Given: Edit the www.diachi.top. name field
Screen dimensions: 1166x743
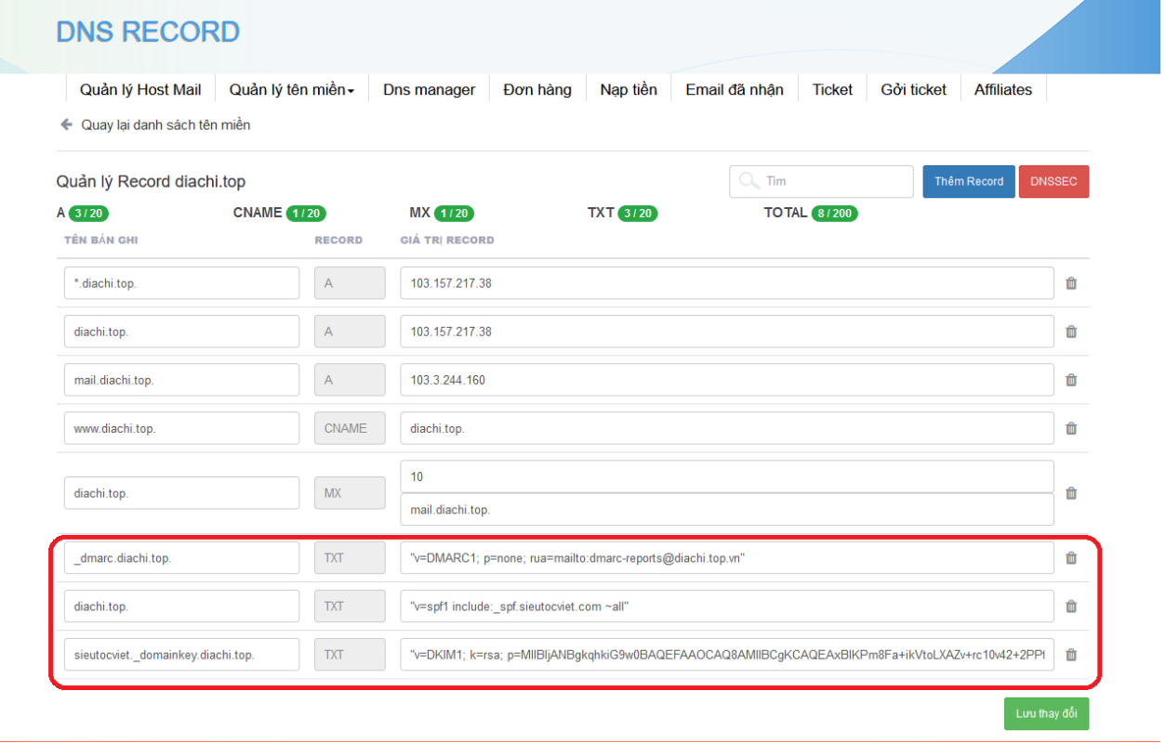Looking at the screenshot, I should (x=181, y=428).
